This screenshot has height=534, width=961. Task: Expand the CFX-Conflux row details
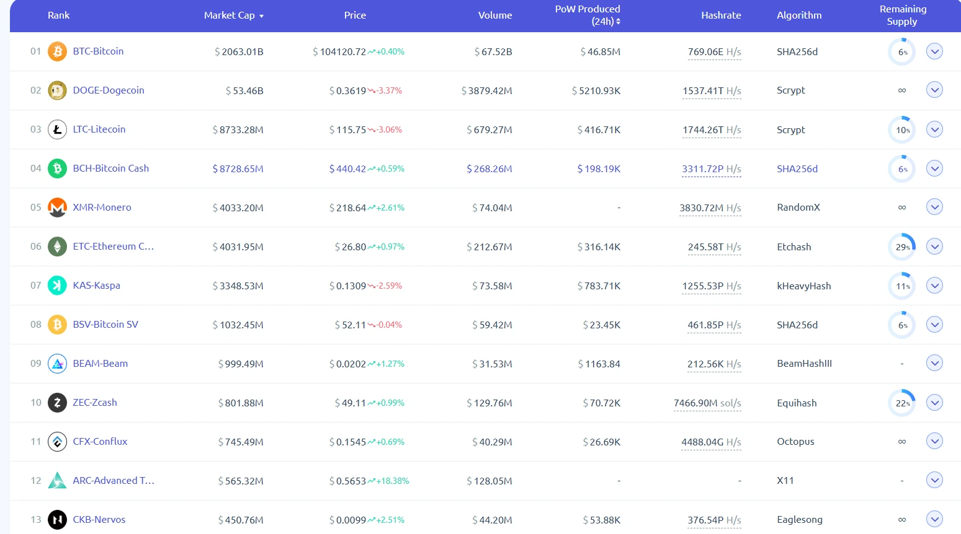[934, 442]
